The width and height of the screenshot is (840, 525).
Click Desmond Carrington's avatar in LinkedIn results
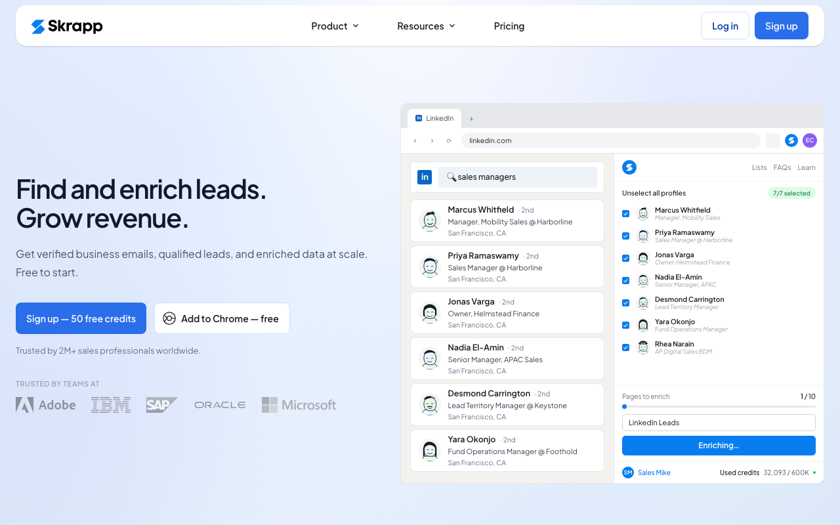coord(430,405)
